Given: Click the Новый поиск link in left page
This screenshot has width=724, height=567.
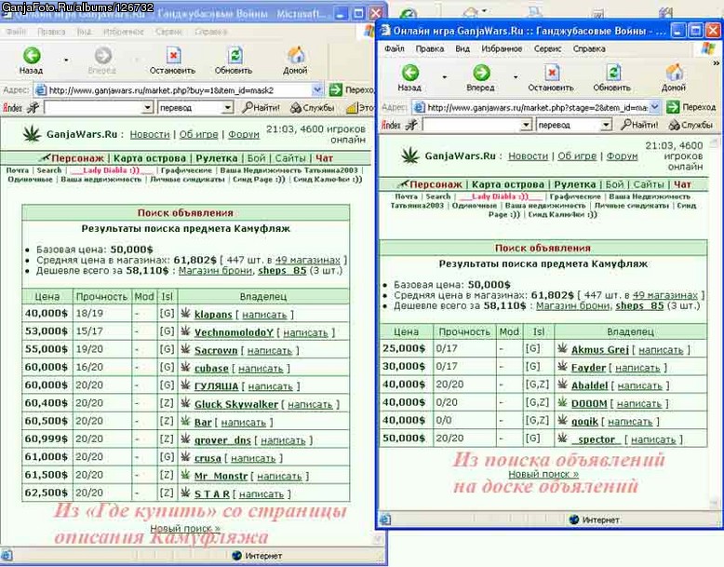Looking at the screenshot, I should tap(185, 528).
